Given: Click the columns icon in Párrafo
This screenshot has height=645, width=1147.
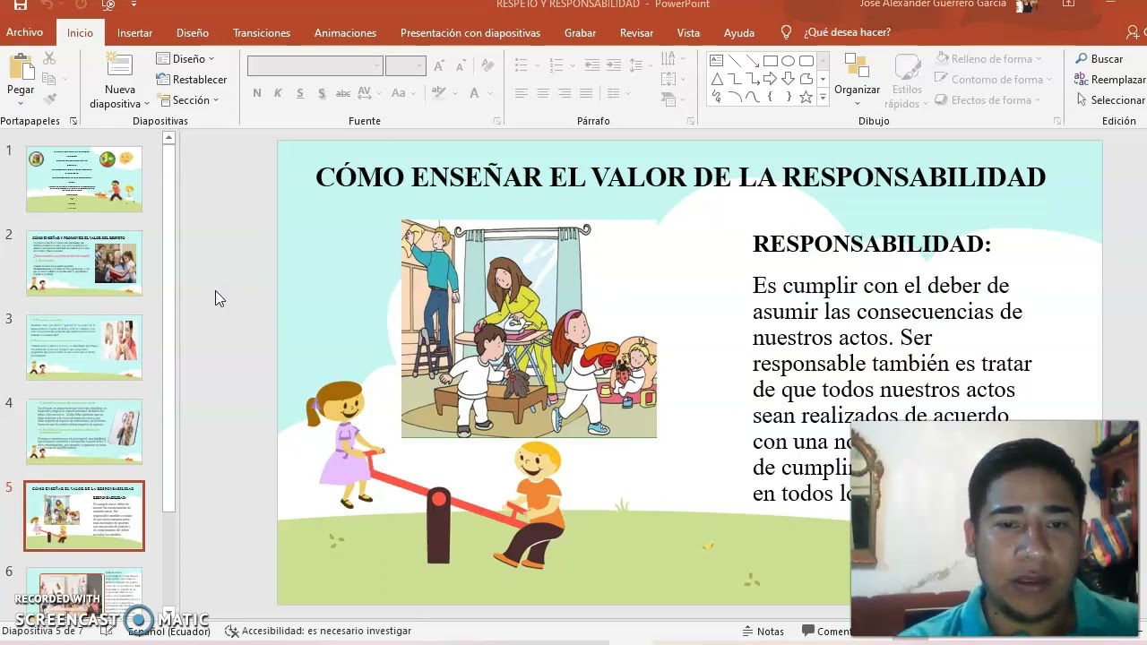Looking at the screenshot, I should (614, 93).
